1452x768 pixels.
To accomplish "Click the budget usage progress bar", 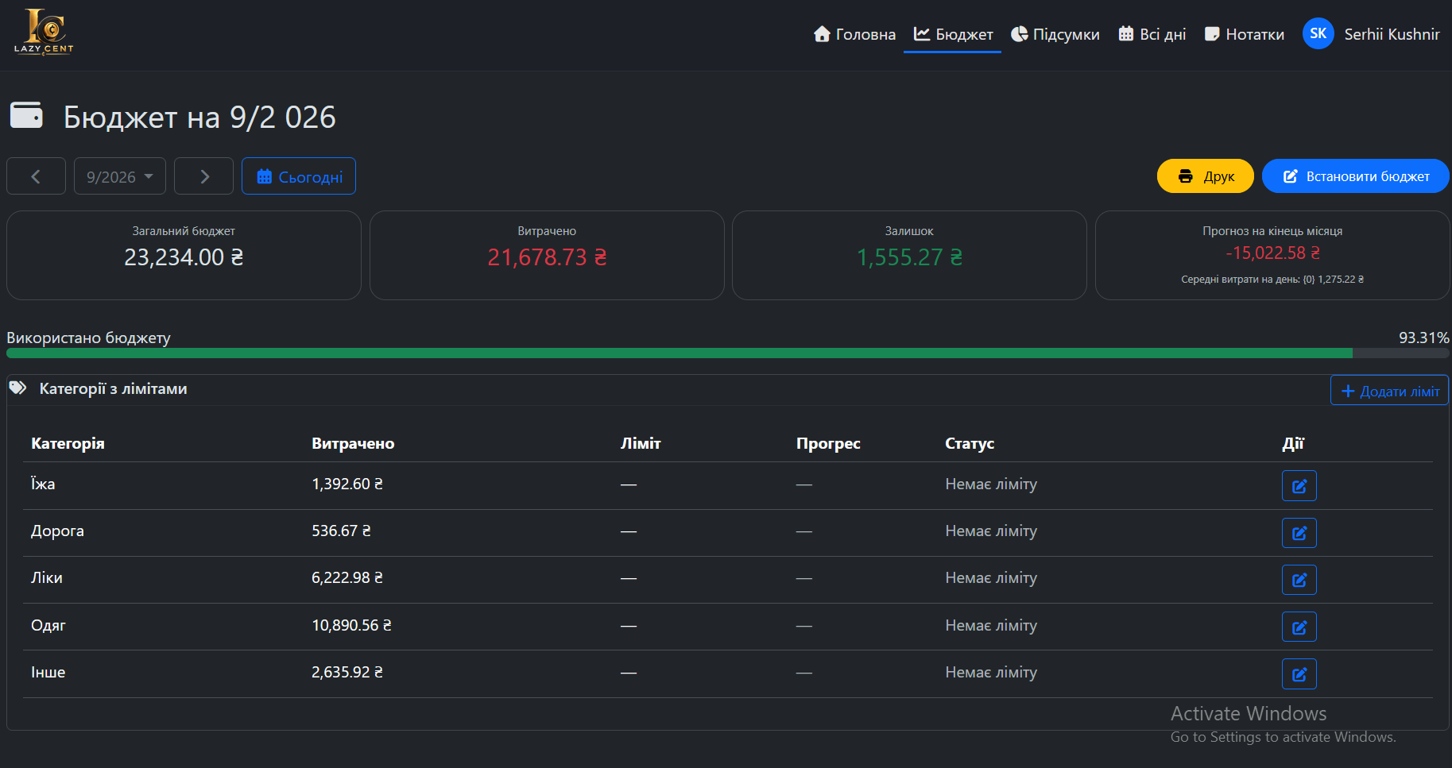I will tap(727, 353).
